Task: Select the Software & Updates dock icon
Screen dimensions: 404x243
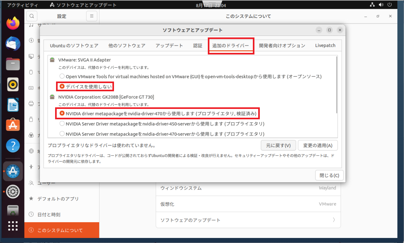Action: [x=13, y=171]
